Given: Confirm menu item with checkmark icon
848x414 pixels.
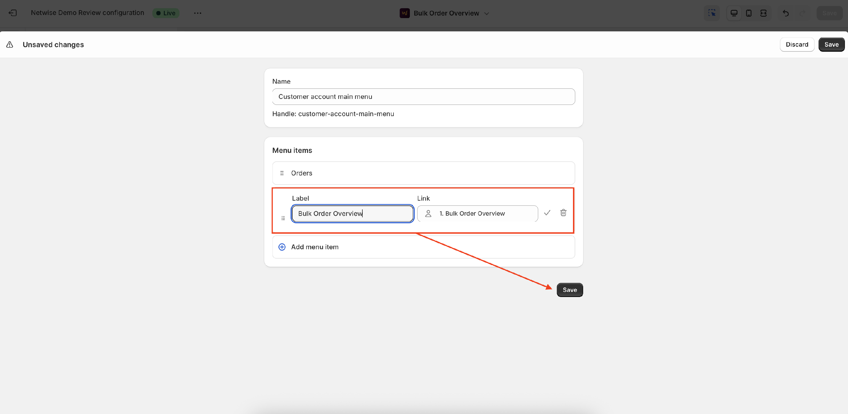Looking at the screenshot, I should (x=547, y=213).
